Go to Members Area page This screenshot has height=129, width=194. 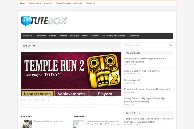pos(35,3)
